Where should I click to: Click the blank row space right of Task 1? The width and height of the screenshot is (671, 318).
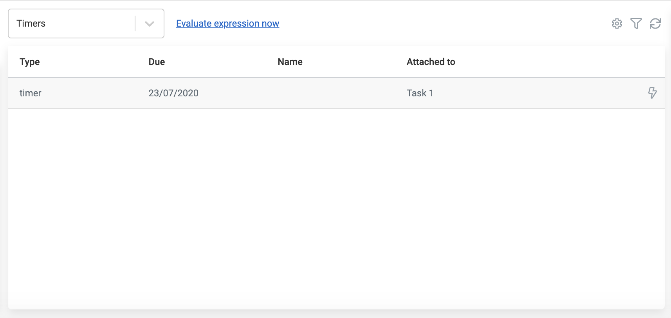[x=540, y=93]
